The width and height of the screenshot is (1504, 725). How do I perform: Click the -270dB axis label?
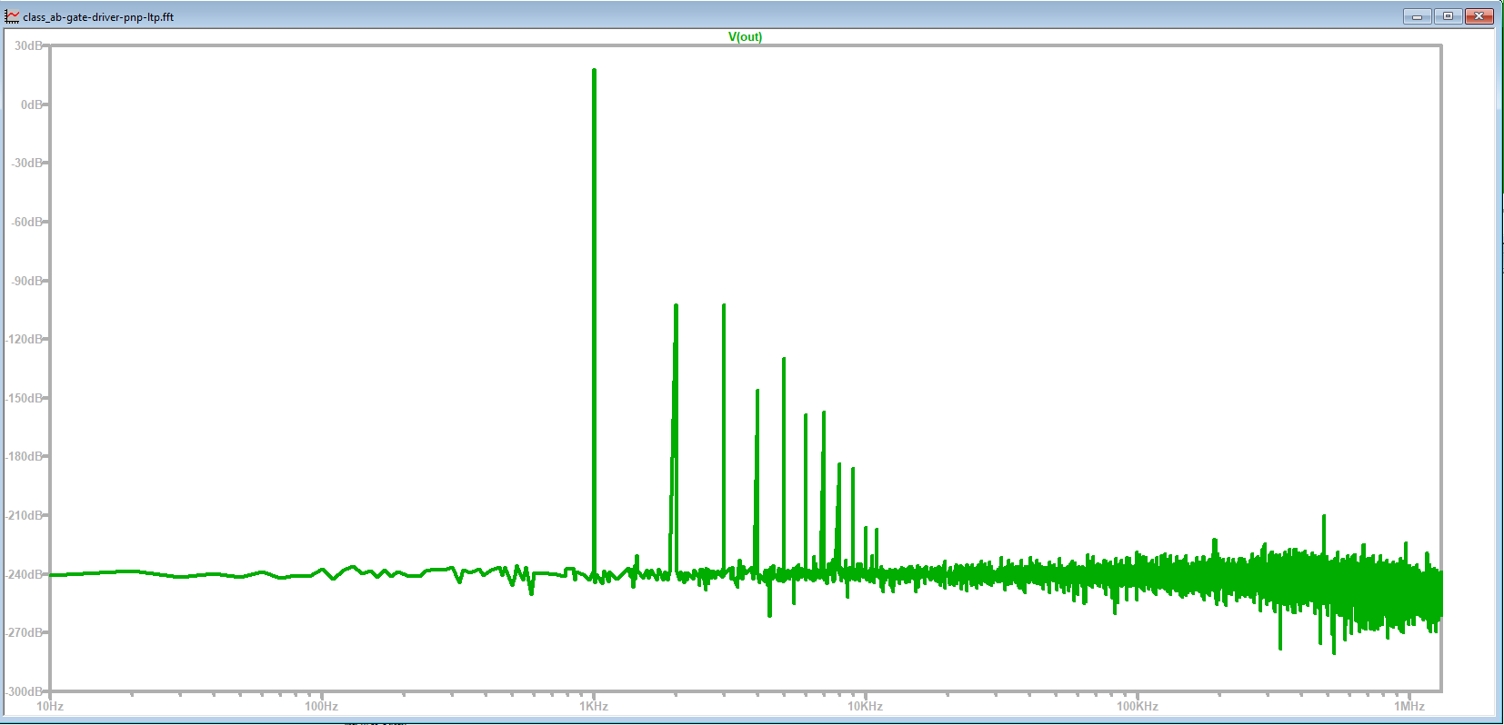(25, 632)
